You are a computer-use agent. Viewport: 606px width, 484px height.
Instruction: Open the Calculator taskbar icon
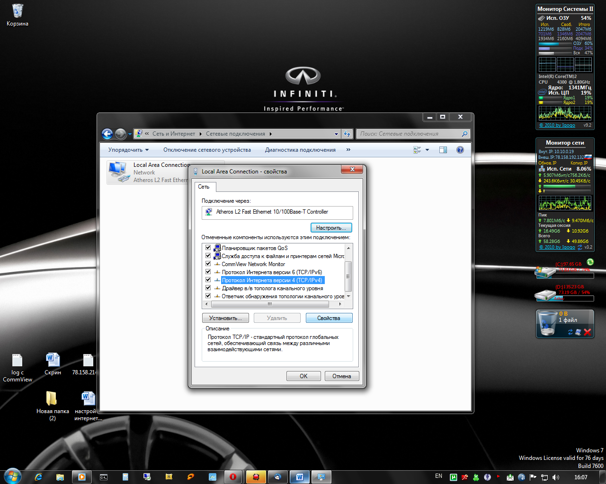(x=125, y=477)
